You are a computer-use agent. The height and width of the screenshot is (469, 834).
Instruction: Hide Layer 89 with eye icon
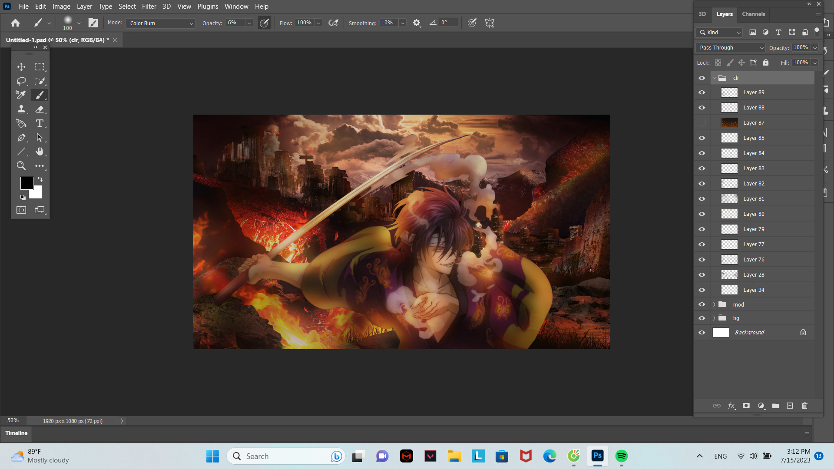[x=702, y=92]
